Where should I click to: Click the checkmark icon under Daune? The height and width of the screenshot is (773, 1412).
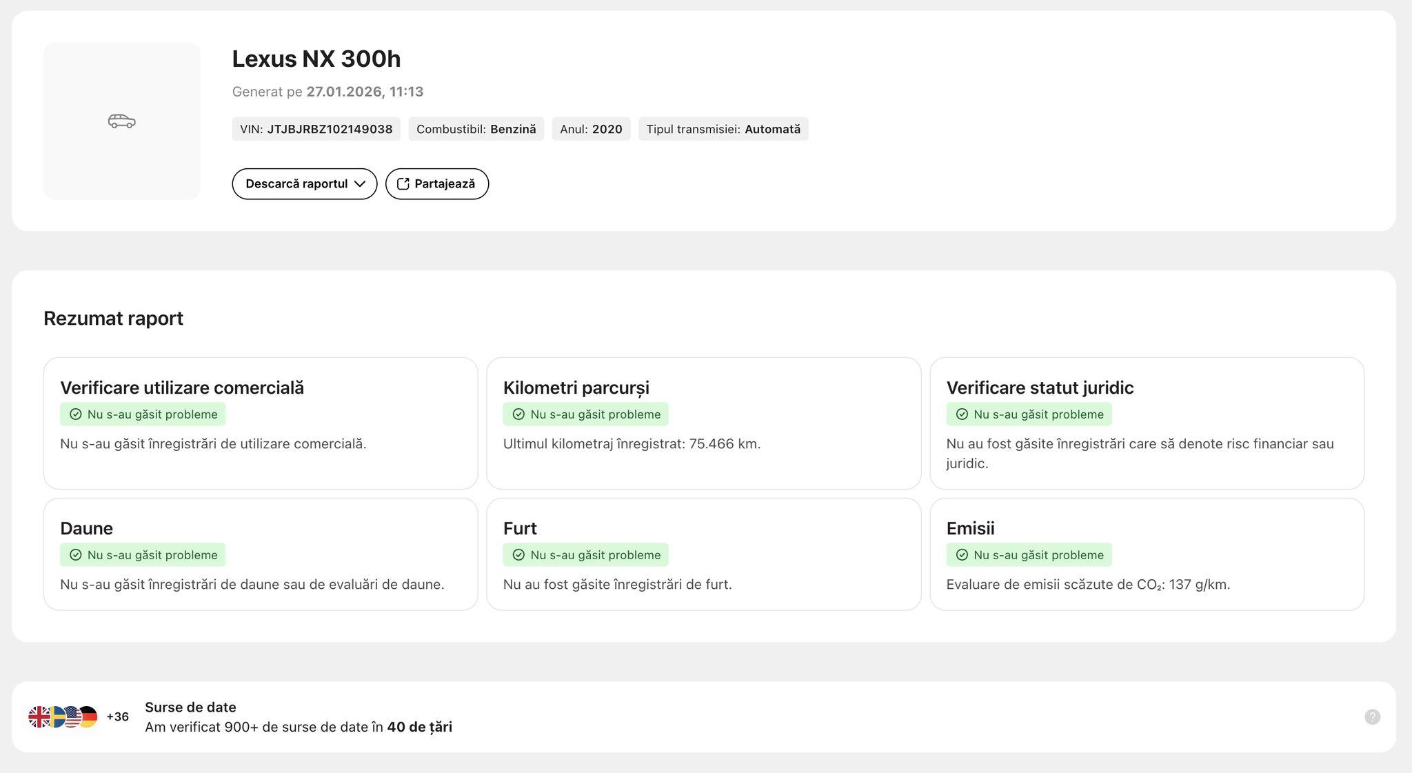tap(76, 555)
